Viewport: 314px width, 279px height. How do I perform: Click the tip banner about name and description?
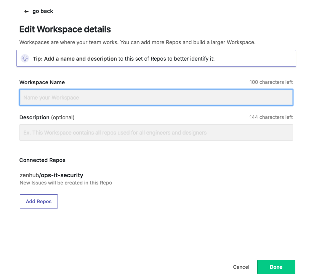pyautogui.click(x=156, y=58)
